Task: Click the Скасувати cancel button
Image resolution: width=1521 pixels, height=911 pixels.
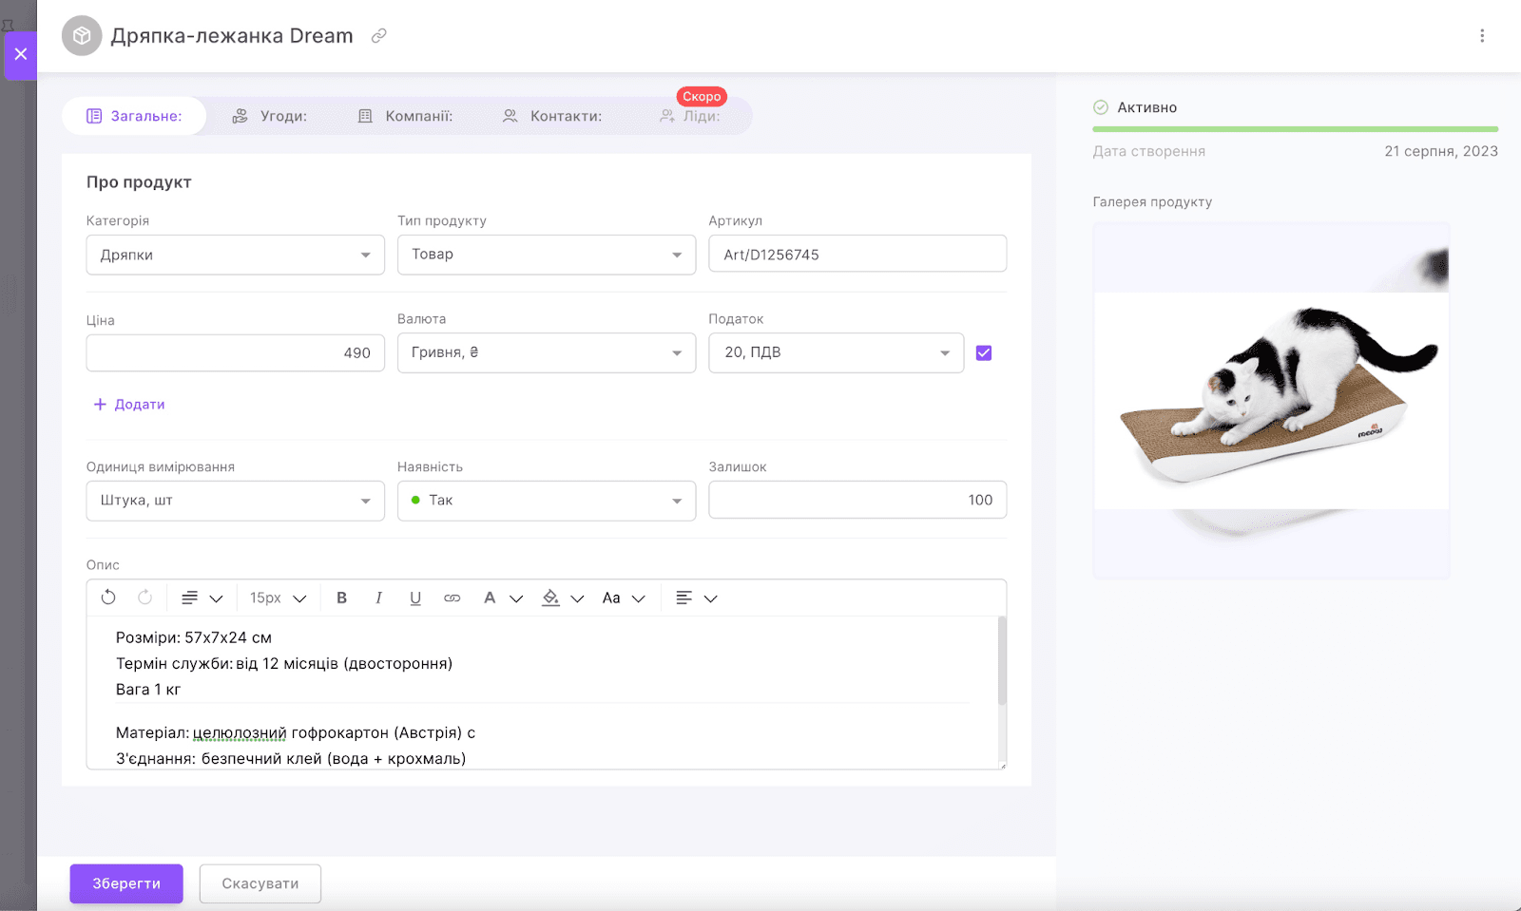Action: [260, 883]
